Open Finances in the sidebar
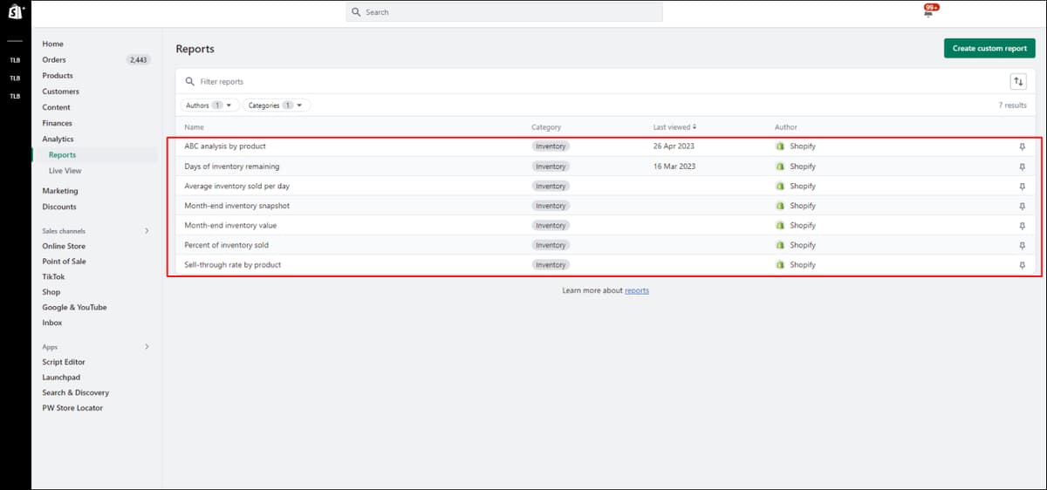 pos(57,123)
